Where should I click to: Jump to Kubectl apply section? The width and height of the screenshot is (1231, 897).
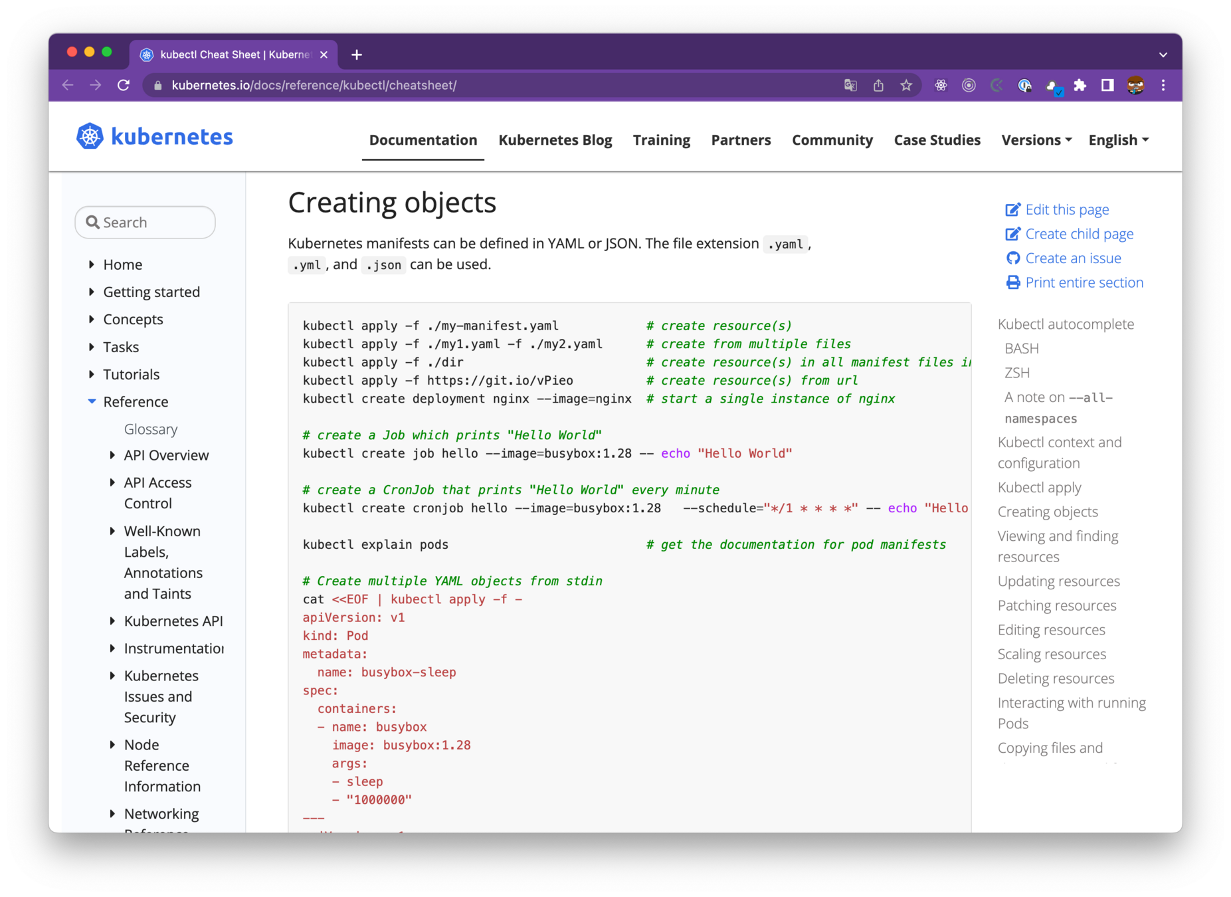click(x=1039, y=487)
